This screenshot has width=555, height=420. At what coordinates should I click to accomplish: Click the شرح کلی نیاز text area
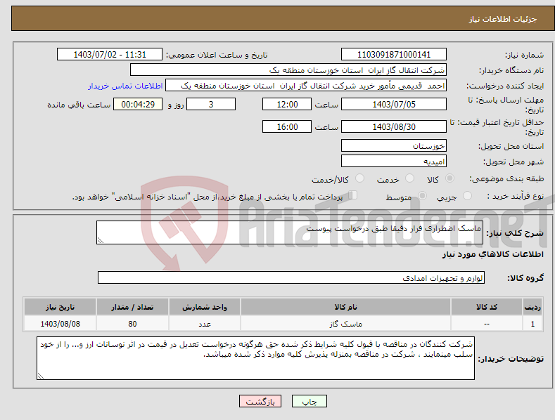tap(290, 232)
